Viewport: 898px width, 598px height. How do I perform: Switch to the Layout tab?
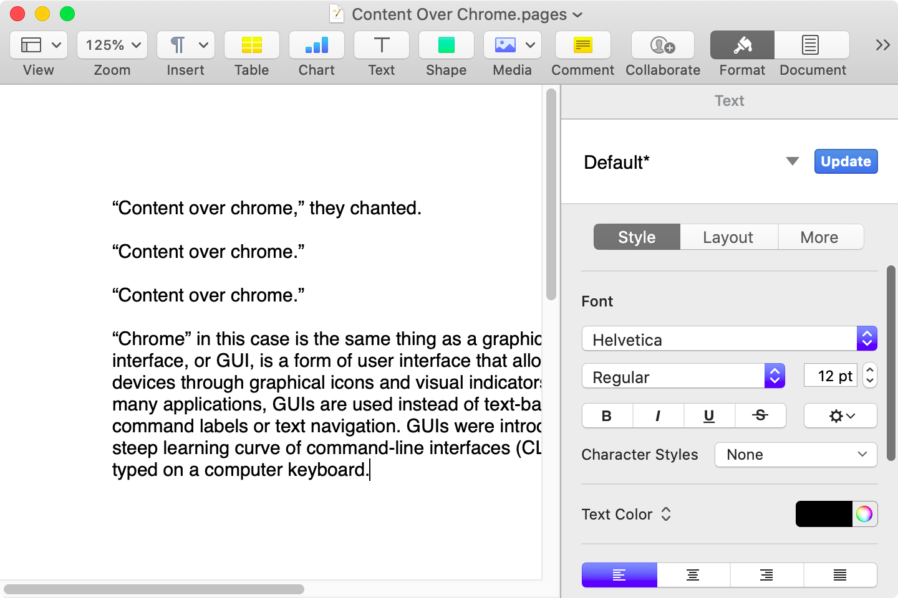coord(728,237)
